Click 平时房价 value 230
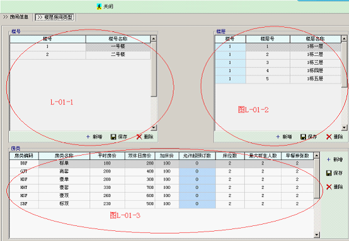Screen dimensions: 349x241 click(x=107, y=204)
